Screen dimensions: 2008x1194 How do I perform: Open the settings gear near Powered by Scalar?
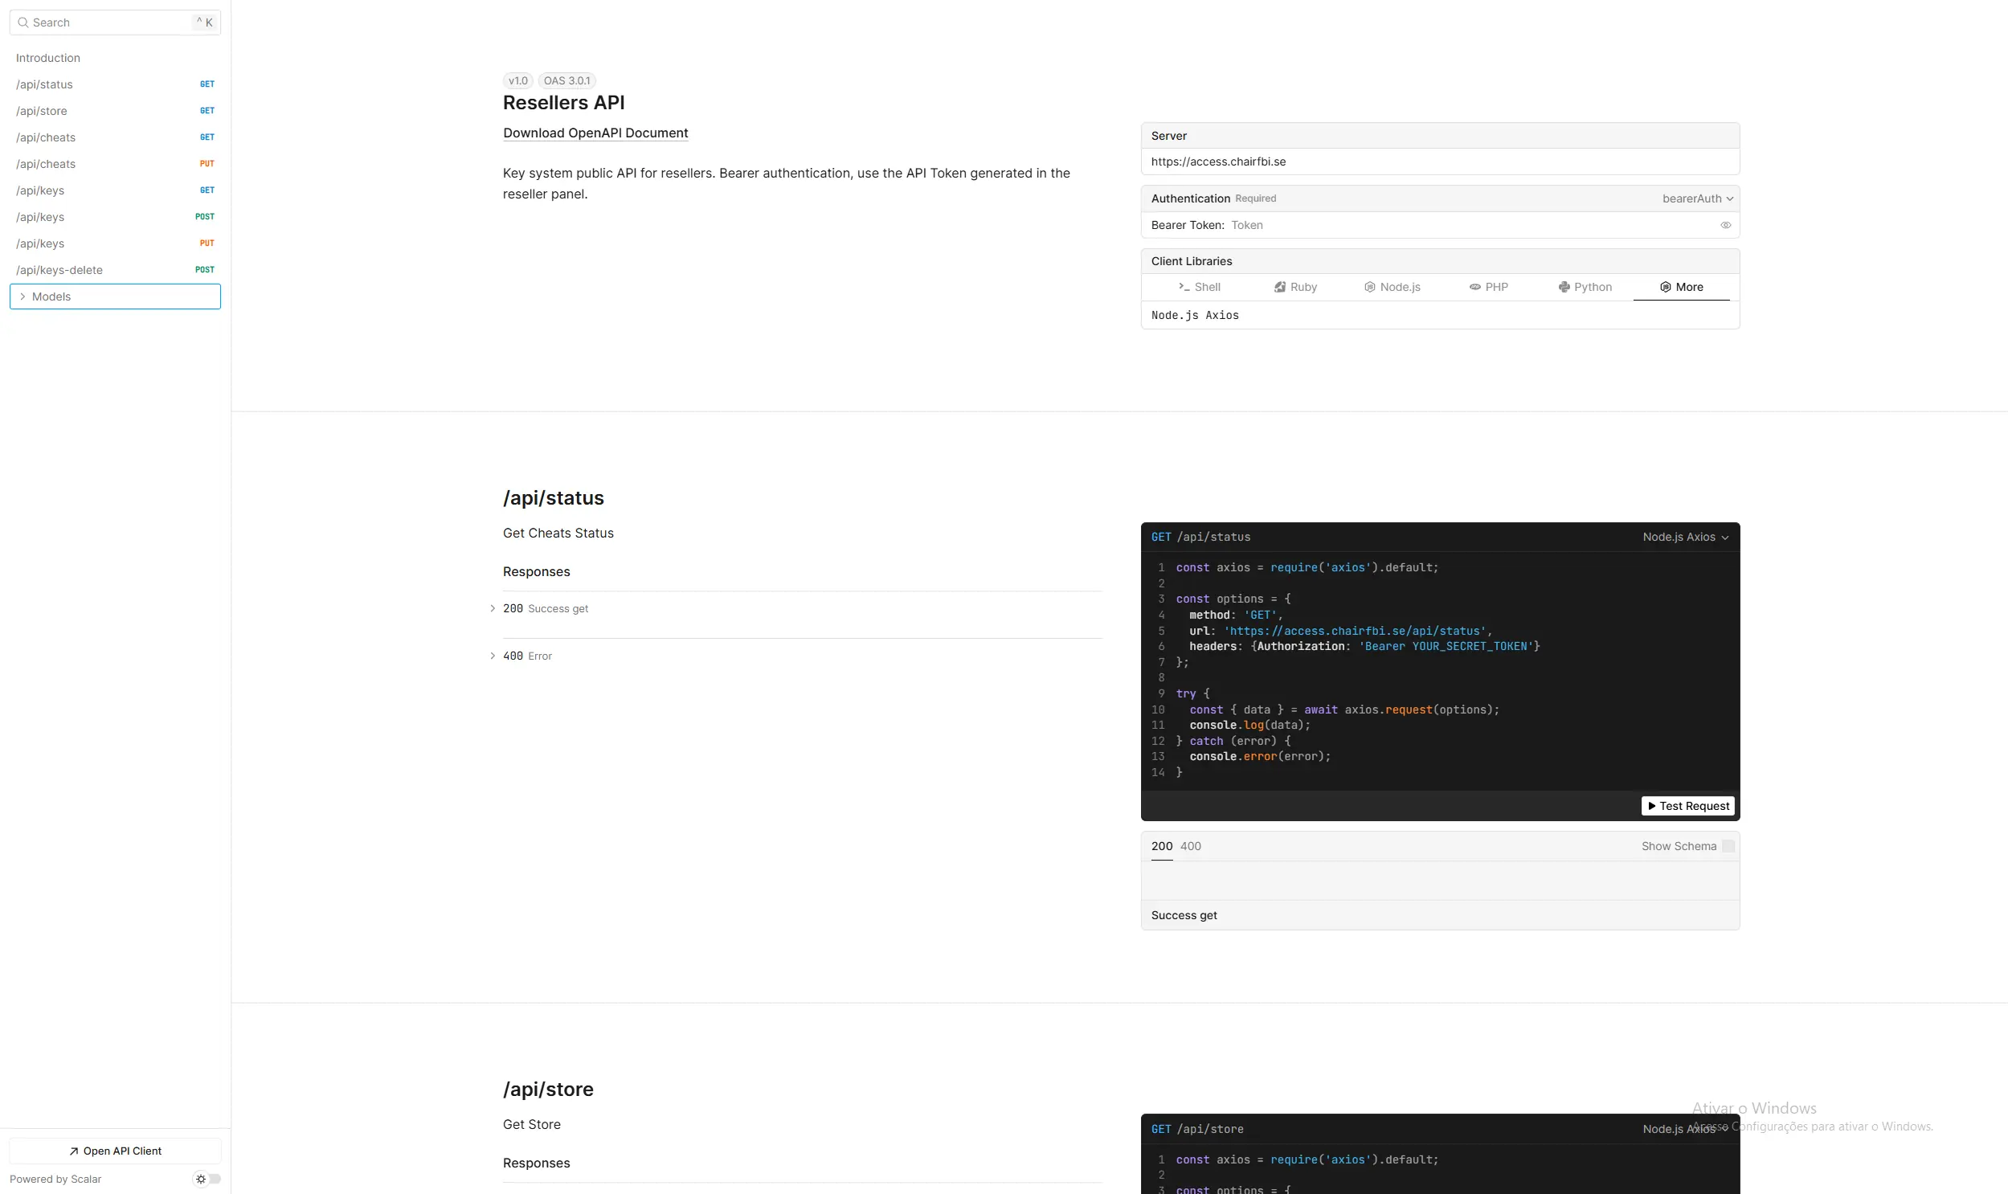[199, 1179]
